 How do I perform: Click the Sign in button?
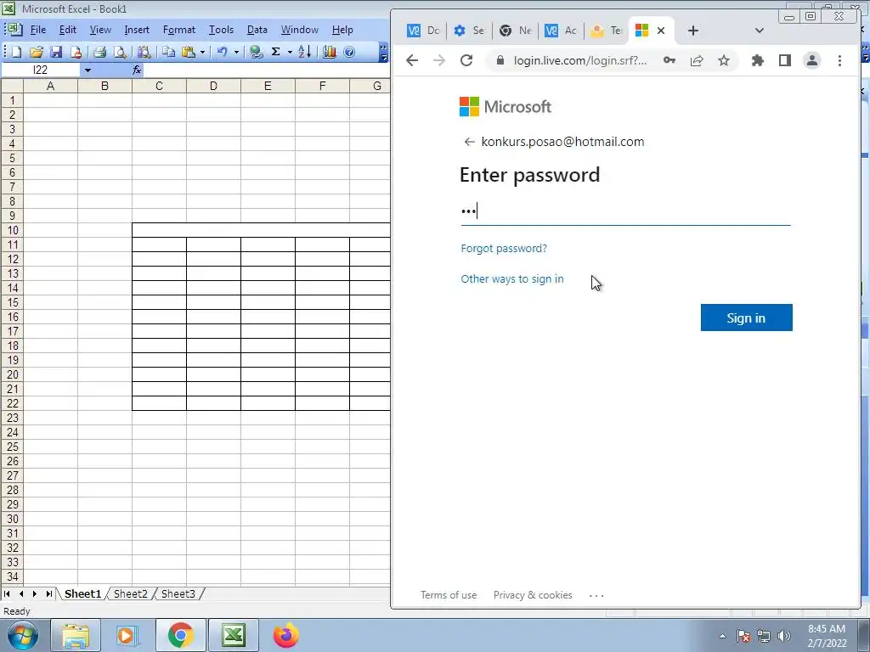tap(746, 318)
